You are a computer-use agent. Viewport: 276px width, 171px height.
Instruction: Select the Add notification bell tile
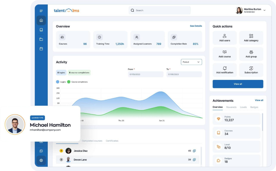pyautogui.click(x=224, y=70)
